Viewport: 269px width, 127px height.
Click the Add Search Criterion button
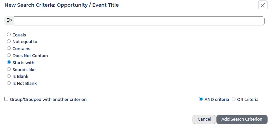[242, 119]
